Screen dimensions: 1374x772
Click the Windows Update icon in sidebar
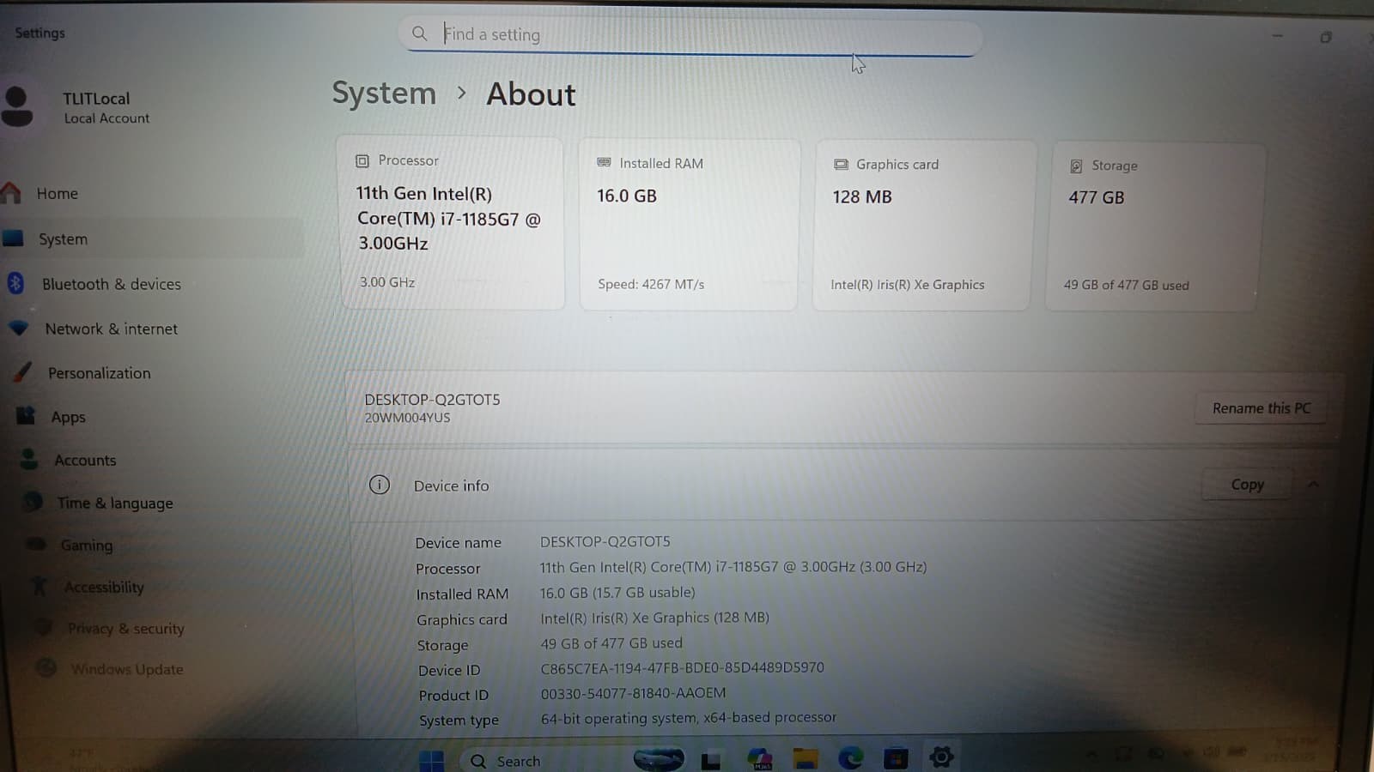pos(46,667)
